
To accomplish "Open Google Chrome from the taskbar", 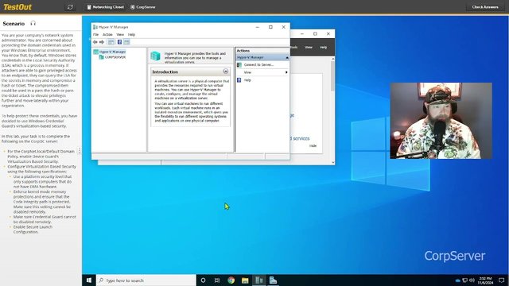I will coord(231,280).
